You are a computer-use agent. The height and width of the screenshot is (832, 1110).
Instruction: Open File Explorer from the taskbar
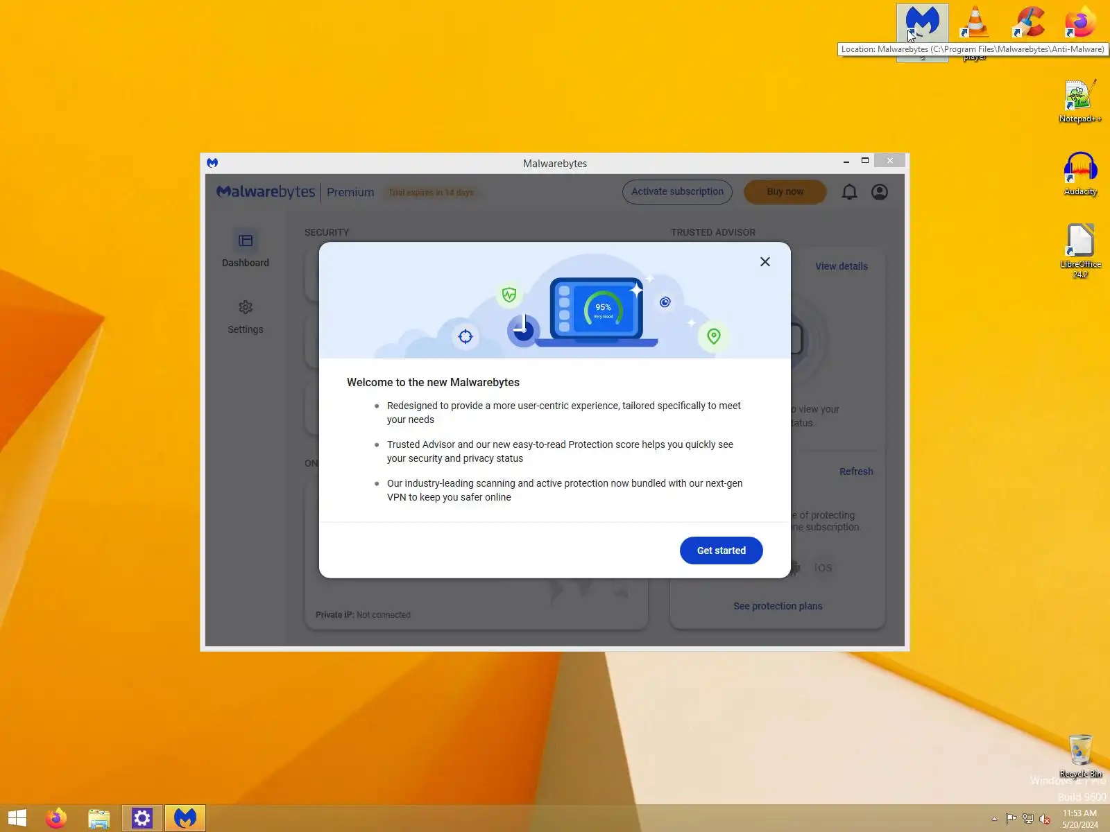(99, 818)
